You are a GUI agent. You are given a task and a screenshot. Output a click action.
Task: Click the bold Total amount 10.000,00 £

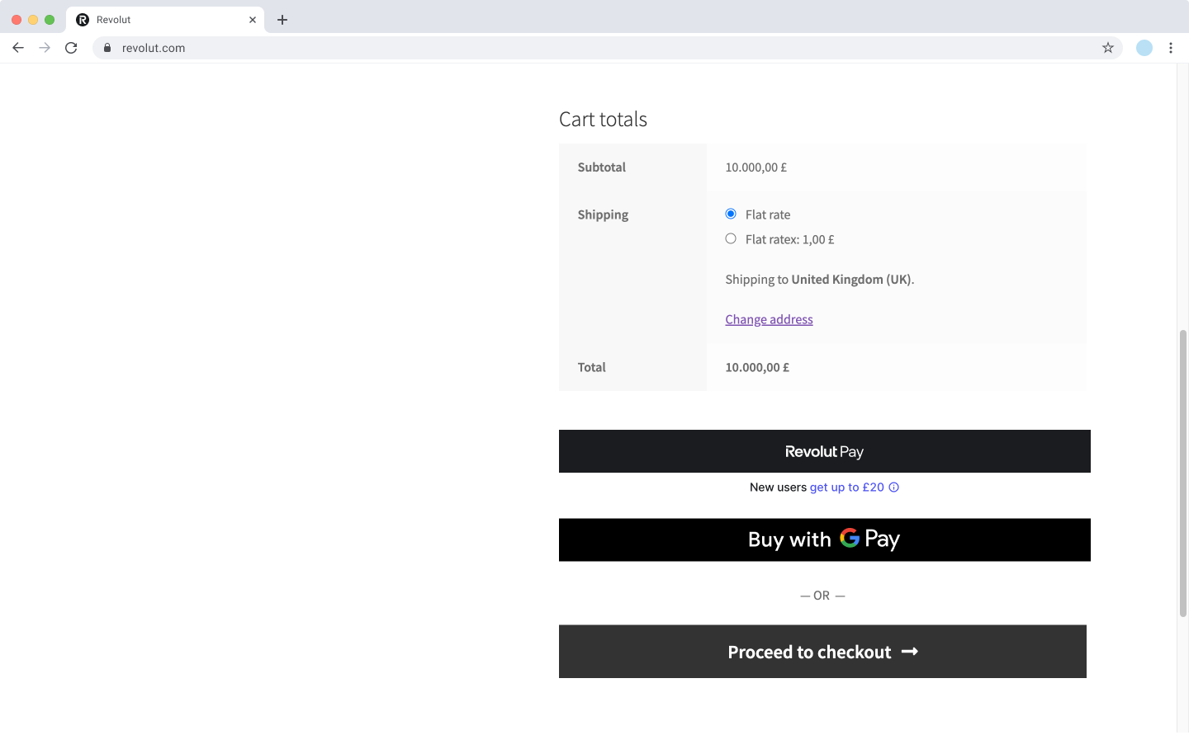(x=757, y=368)
